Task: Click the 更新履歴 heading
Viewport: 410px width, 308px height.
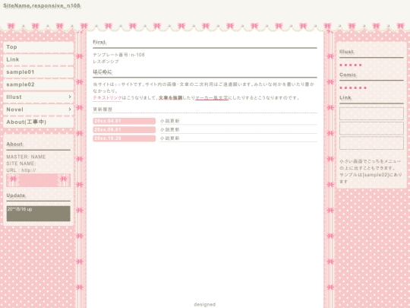Action: [x=102, y=110]
